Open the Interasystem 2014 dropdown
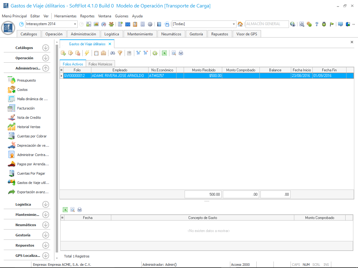This screenshot has height=268, width=358. 75,24
